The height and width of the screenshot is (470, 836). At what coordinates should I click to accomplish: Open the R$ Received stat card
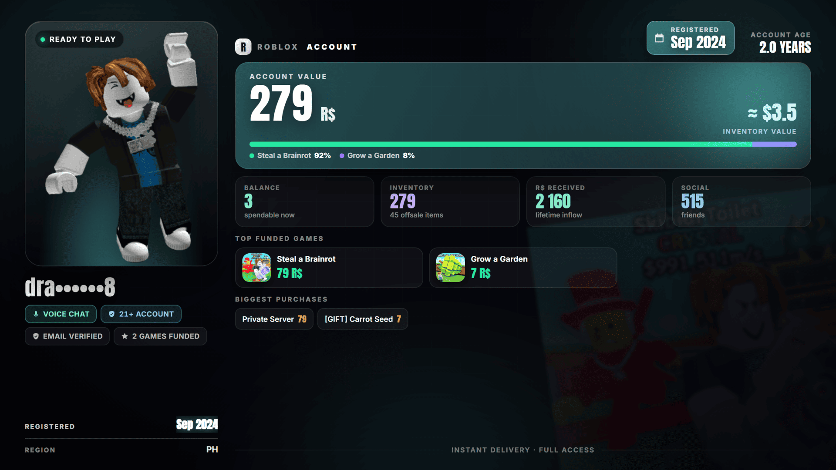point(596,201)
